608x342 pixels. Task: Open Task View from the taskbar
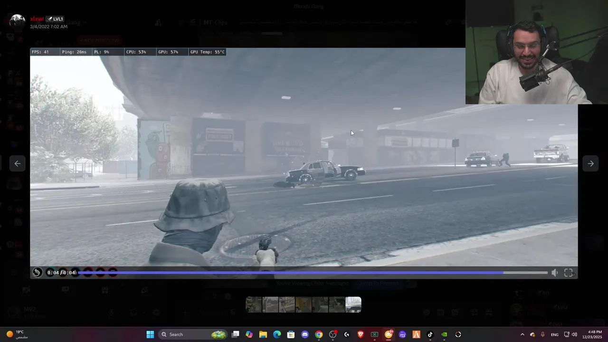tap(236, 334)
